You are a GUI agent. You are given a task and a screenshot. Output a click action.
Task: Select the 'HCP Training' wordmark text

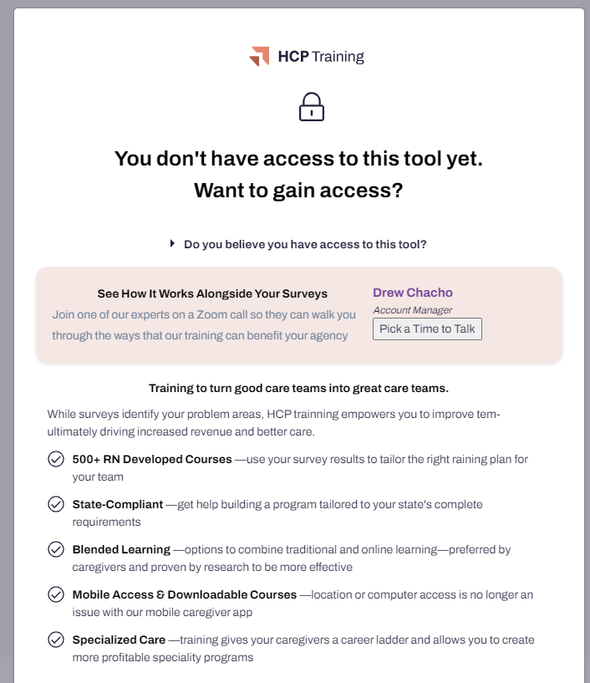click(322, 56)
